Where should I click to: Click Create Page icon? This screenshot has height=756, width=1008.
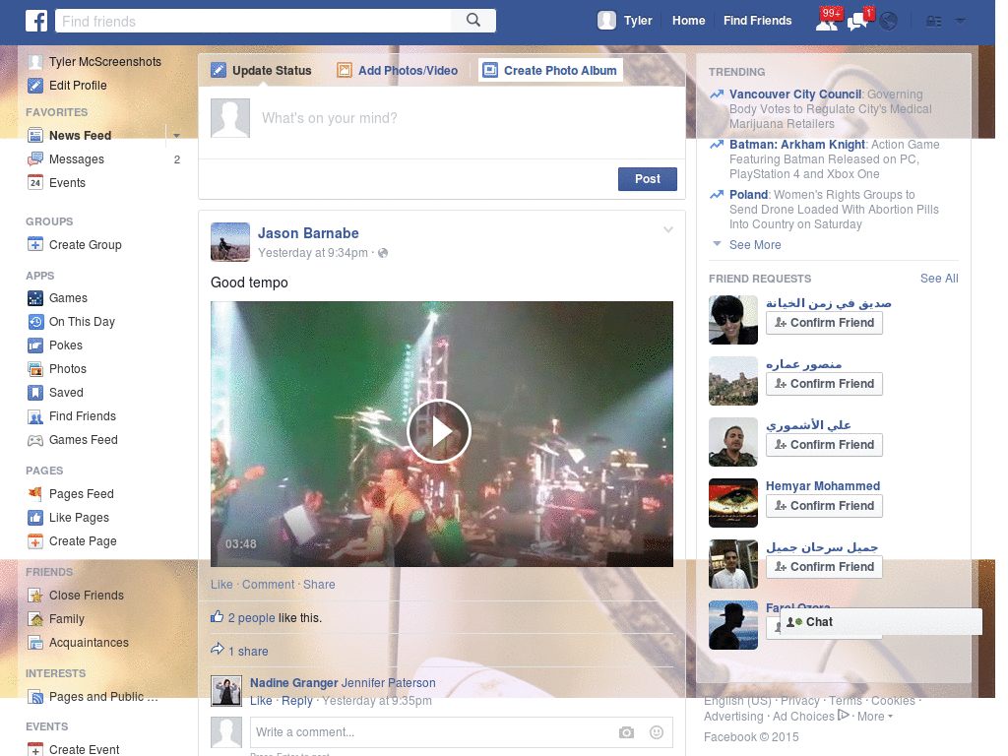[35, 542]
